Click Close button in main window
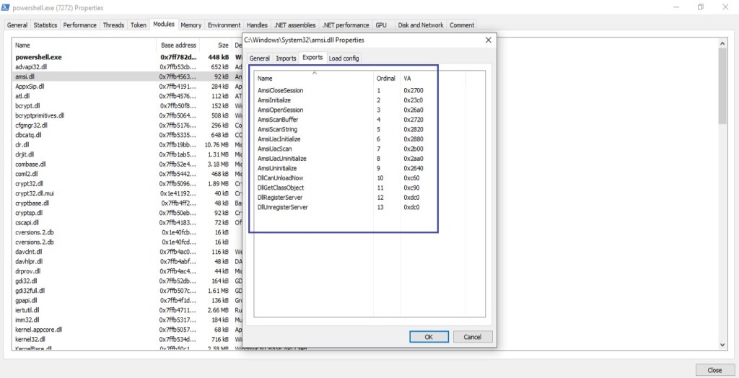739x378 pixels. coord(714,370)
